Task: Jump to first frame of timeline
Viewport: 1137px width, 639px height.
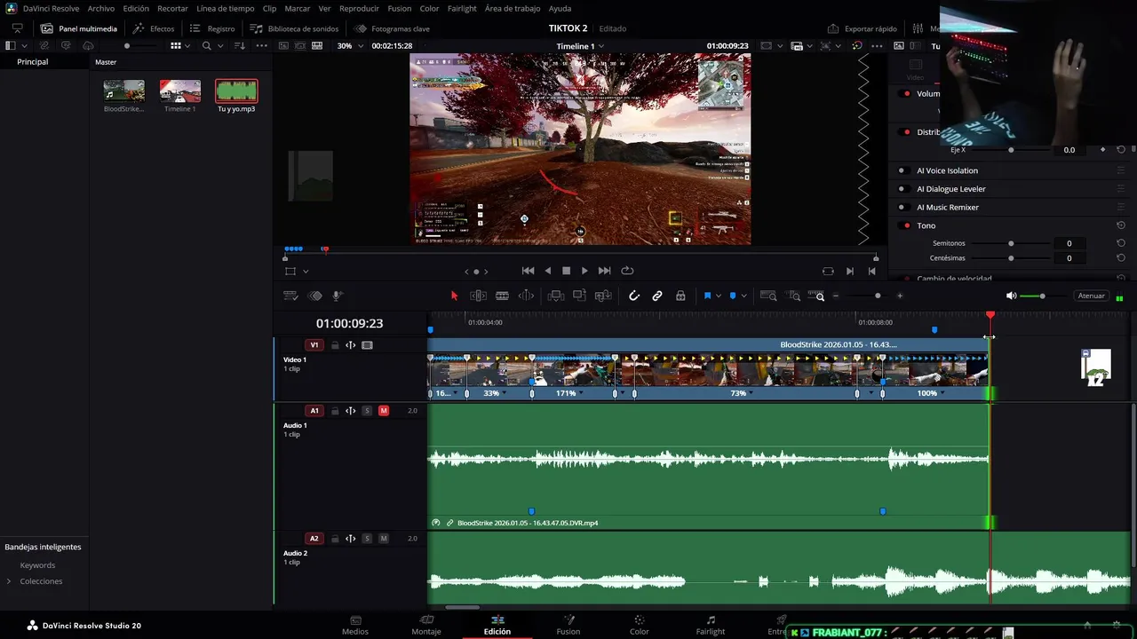Action: click(x=528, y=271)
